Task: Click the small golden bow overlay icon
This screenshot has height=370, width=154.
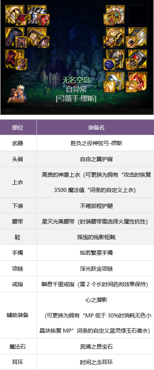Action: [109, 19]
